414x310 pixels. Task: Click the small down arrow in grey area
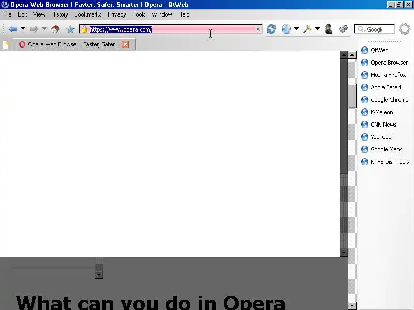[x=99, y=275]
